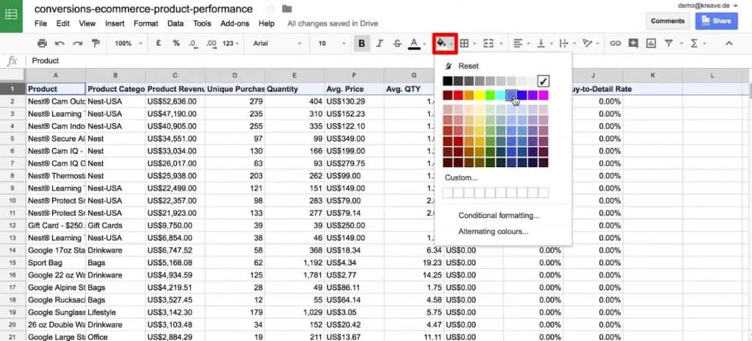The height and width of the screenshot is (341, 752).
Task: Click the text rotation icon
Action: [x=587, y=43]
